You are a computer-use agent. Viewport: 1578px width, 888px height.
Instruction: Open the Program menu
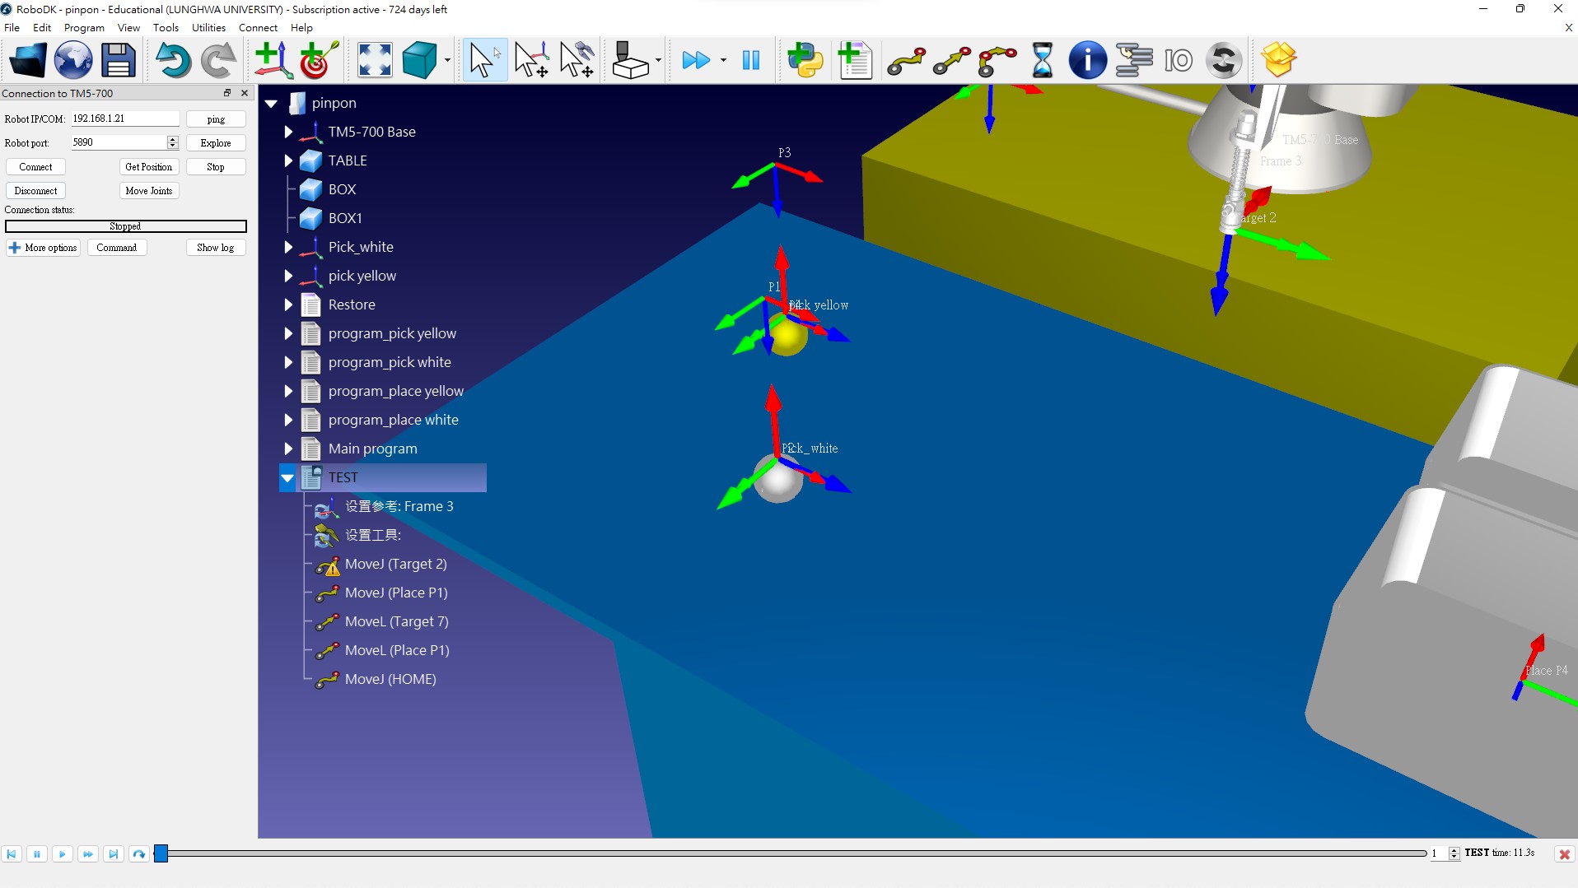coord(84,27)
